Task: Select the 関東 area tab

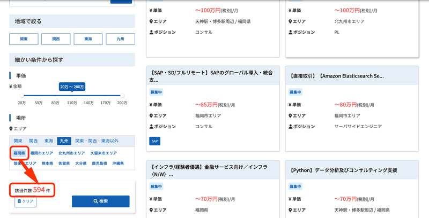Action: [x=18, y=141]
